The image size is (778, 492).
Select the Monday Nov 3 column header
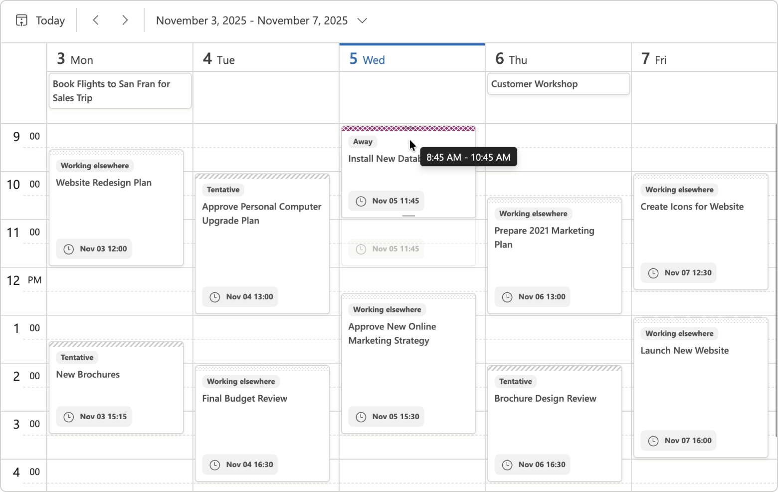tap(74, 59)
